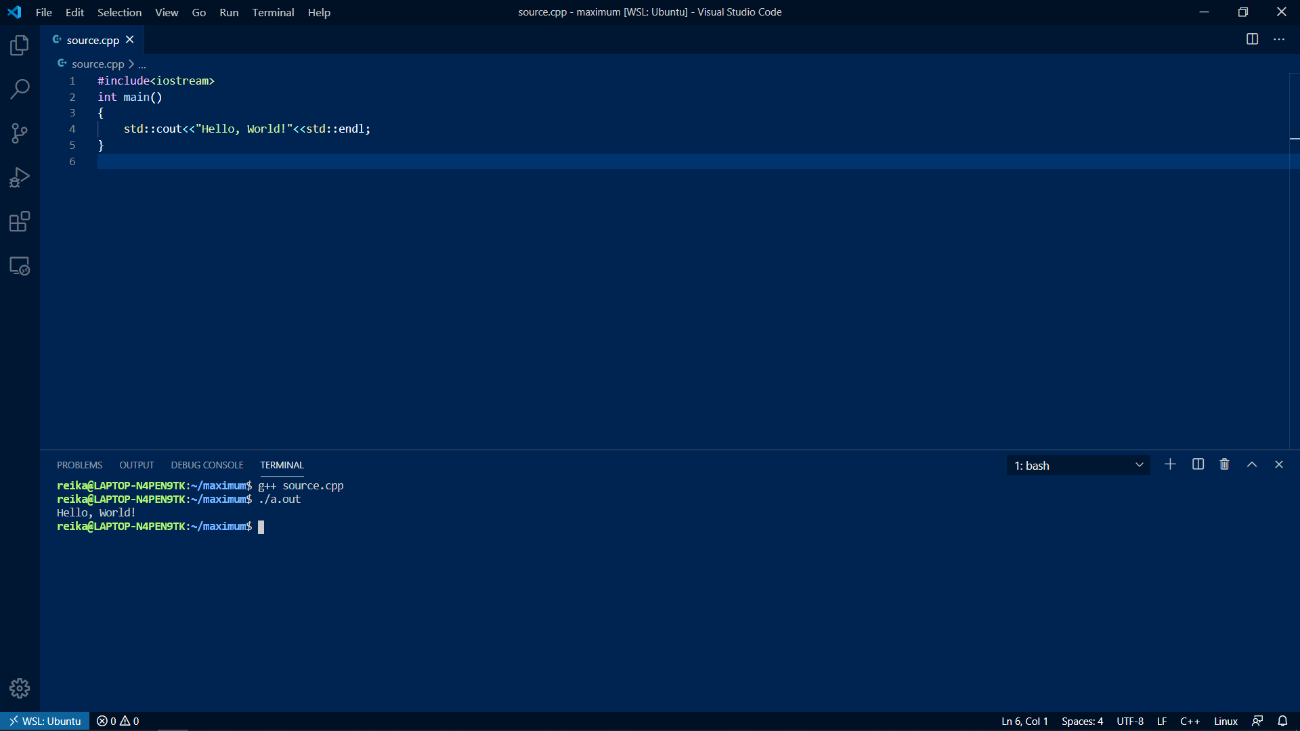The image size is (1300, 731).
Task: Open the Manage gear icon
Action: click(20, 688)
